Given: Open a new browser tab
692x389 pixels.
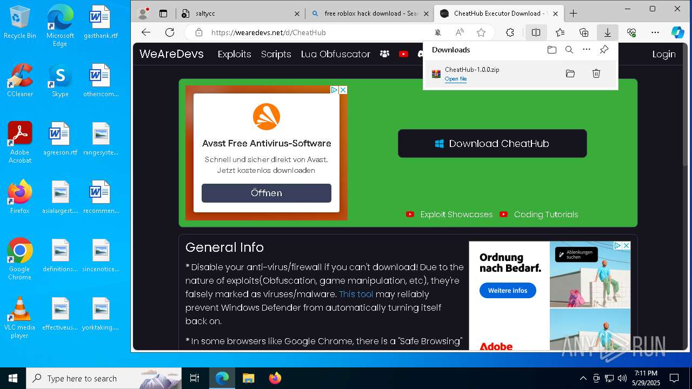Looking at the screenshot, I should pos(574,14).
